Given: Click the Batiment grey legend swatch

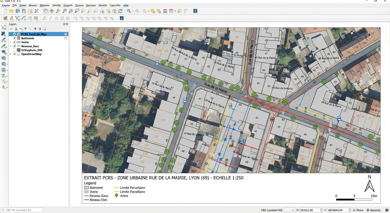Looking at the screenshot, I should (x=86, y=188).
